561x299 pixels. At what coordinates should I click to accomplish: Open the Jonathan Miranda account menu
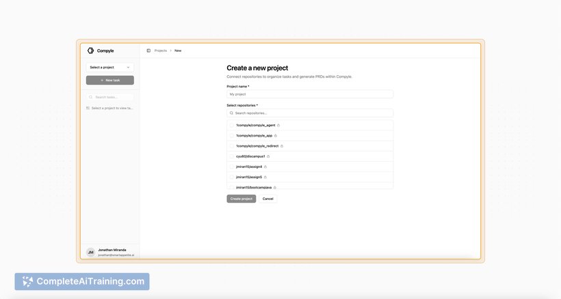tap(113, 252)
